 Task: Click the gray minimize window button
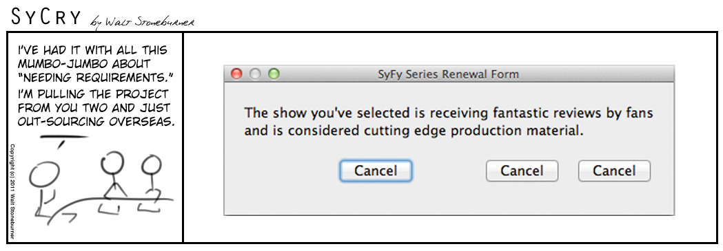(255, 74)
